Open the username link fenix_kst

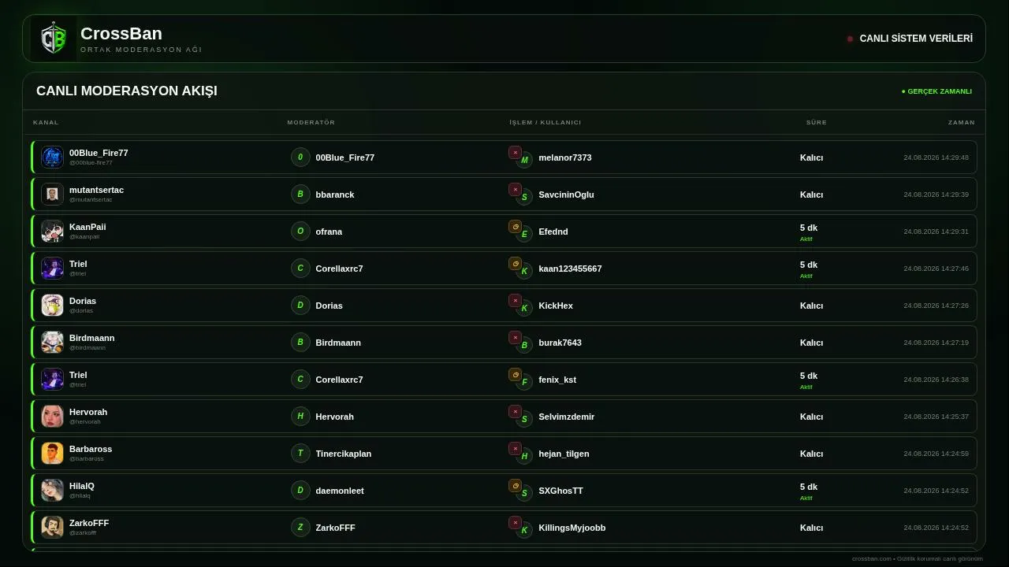click(x=557, y=380)
